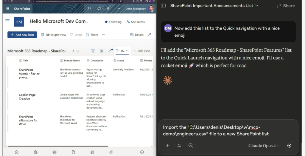Open the SharePoint Agents - Pay-as-you-go item
305x156 pixels.
coord(29,73)
